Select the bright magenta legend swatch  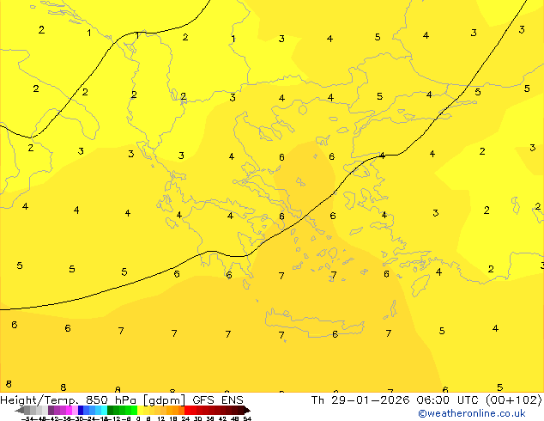pyautogui.click(x=69, y=411)
